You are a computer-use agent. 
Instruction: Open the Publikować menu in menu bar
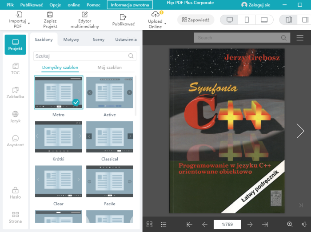pyautogui.click(x=32, y=5)
